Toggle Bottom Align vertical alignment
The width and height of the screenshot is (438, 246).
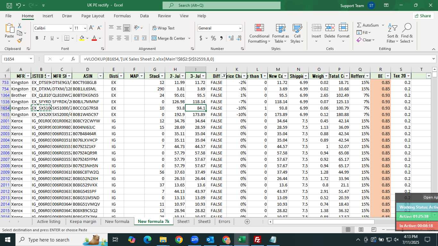(x=127, y=28)
